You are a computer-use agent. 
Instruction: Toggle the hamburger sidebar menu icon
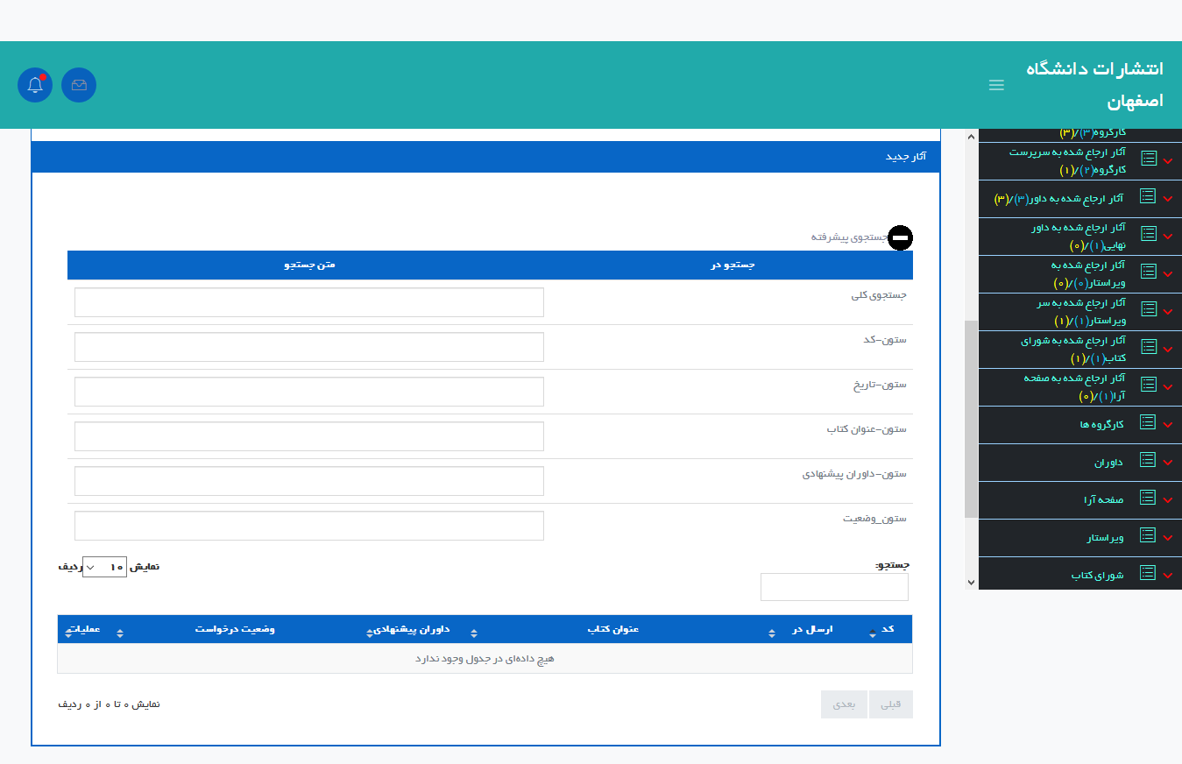[996, 85]
